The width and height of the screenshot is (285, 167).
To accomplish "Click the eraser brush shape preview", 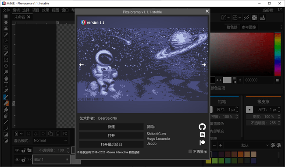I will (249, 110).
